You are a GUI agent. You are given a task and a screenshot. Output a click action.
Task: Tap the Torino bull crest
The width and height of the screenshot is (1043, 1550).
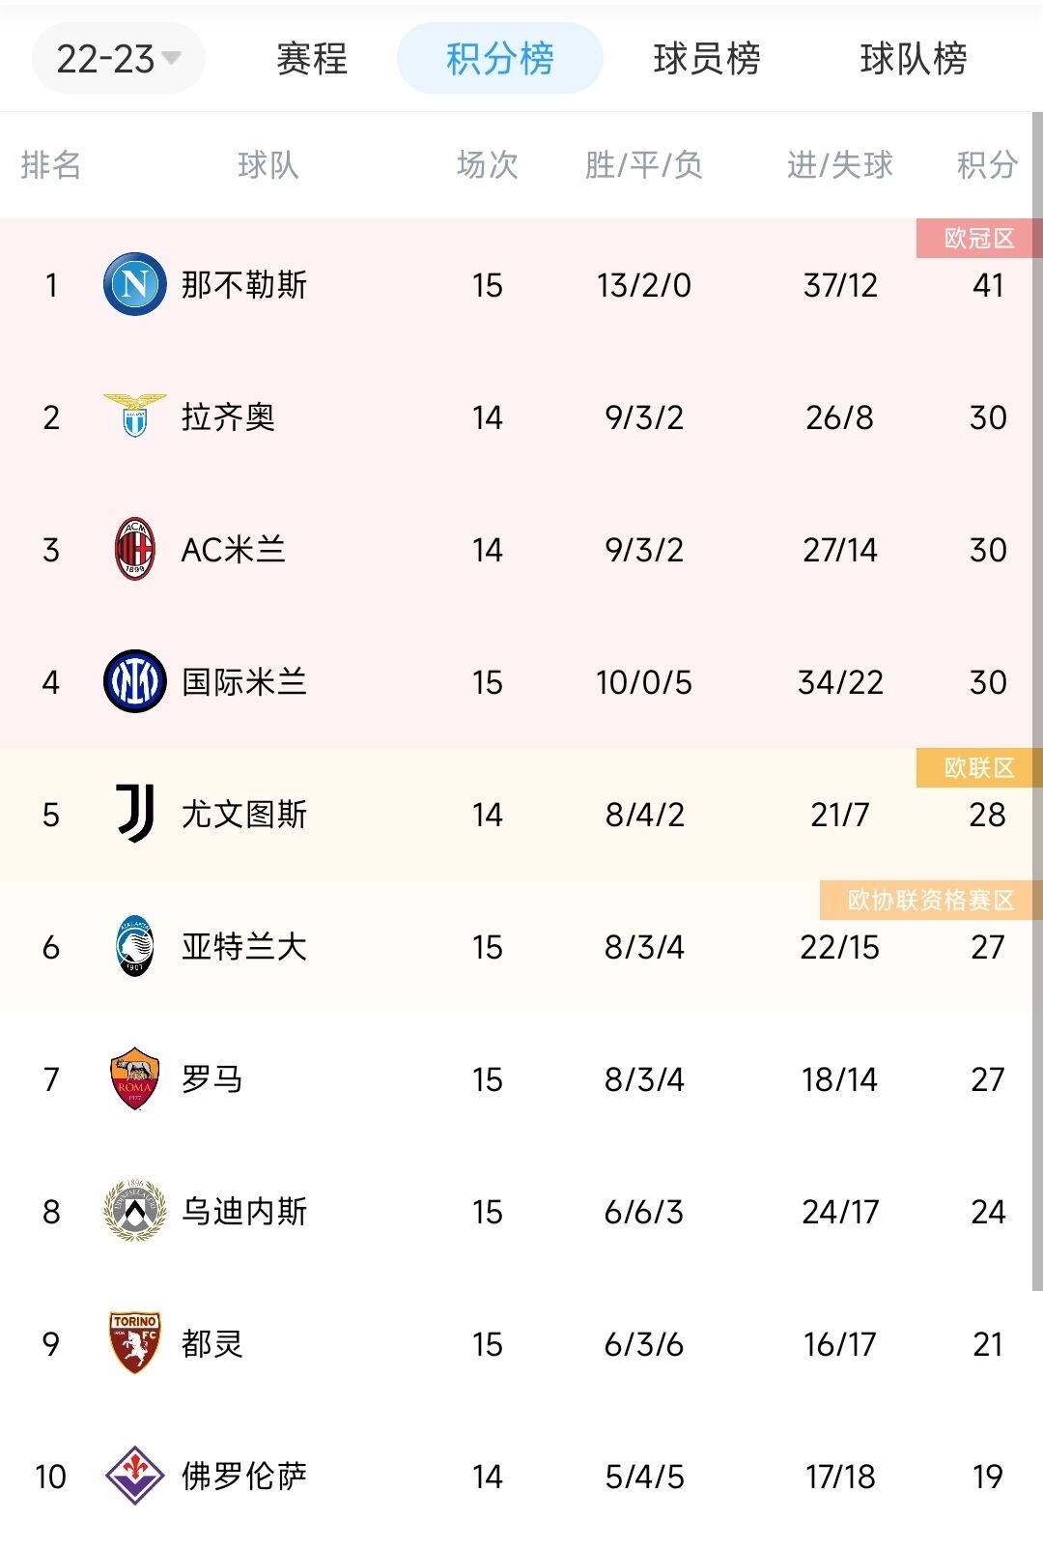tap(135, 1343)
